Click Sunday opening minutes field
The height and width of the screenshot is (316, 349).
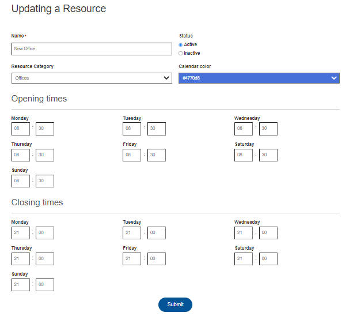[45, 181]
